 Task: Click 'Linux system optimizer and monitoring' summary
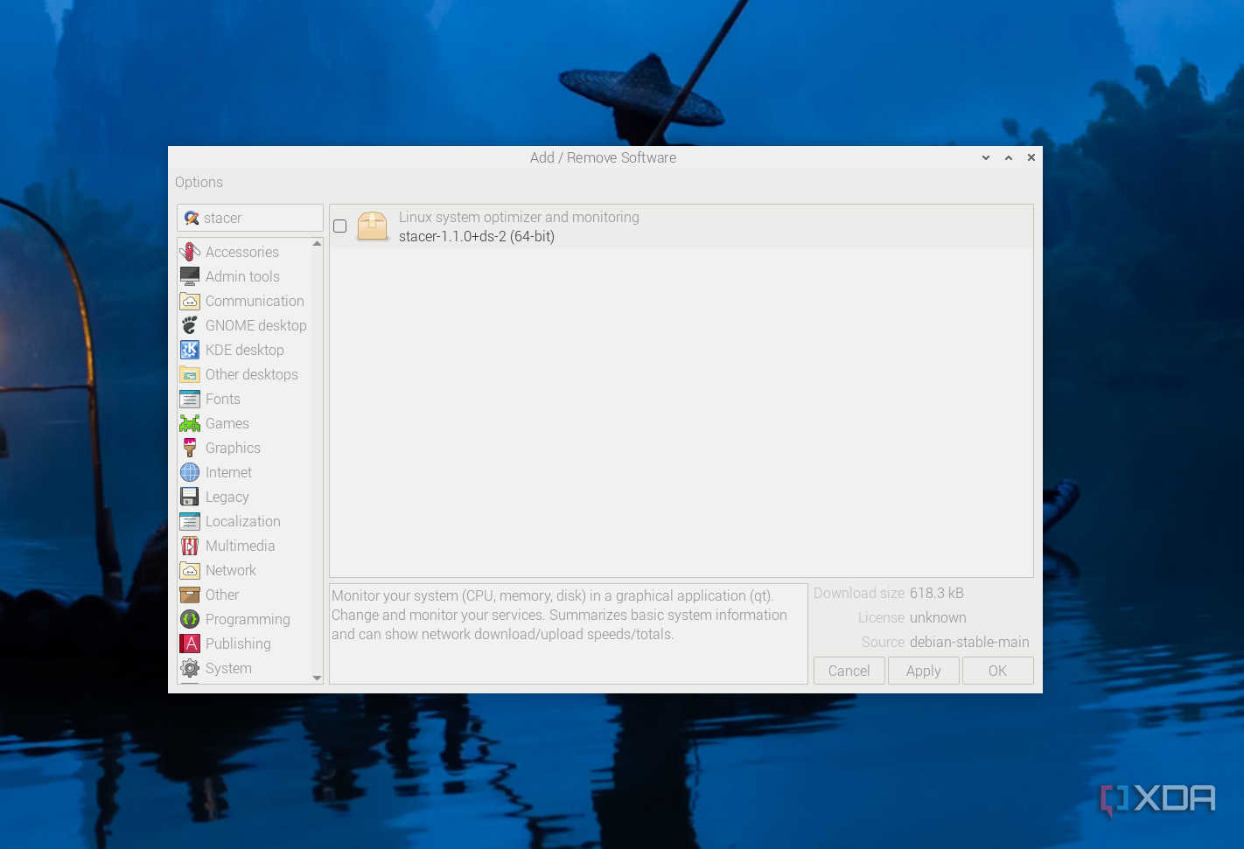(x=519, y=217)
